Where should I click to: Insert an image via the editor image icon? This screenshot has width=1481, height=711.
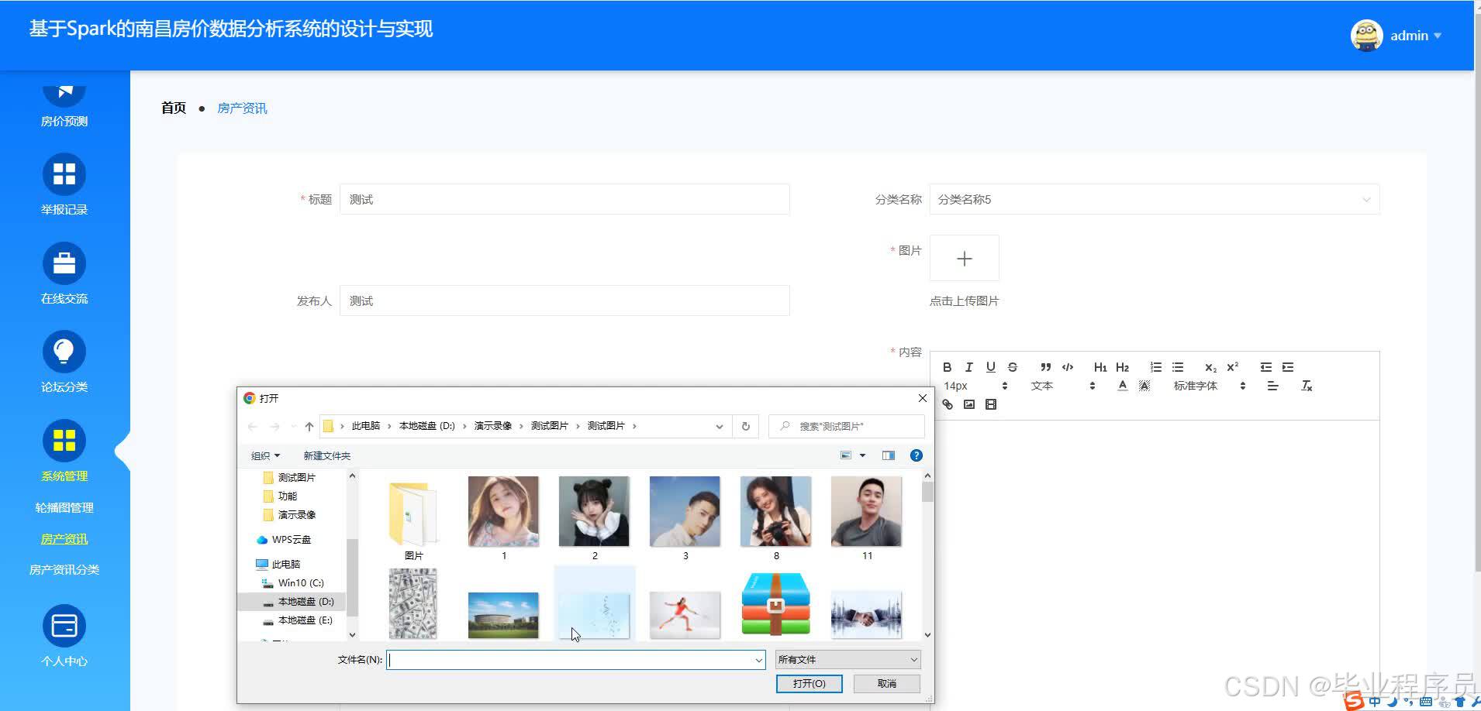pos(969,404)
